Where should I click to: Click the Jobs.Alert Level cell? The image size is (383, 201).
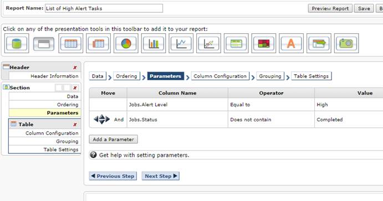click(x=177, y=105)
